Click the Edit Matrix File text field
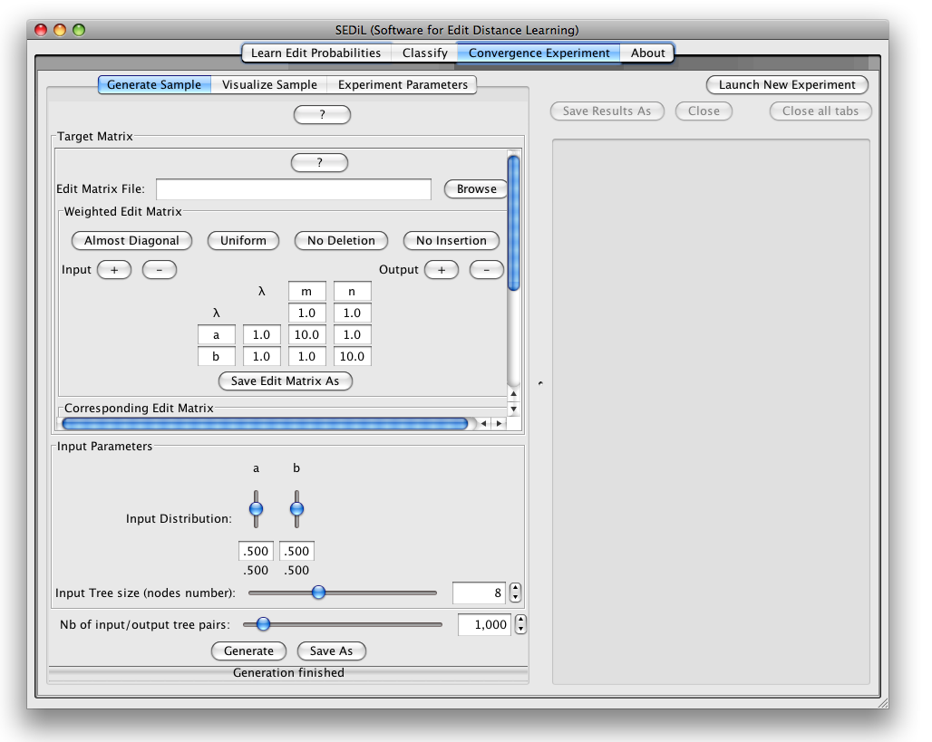 tap(293, 189)
